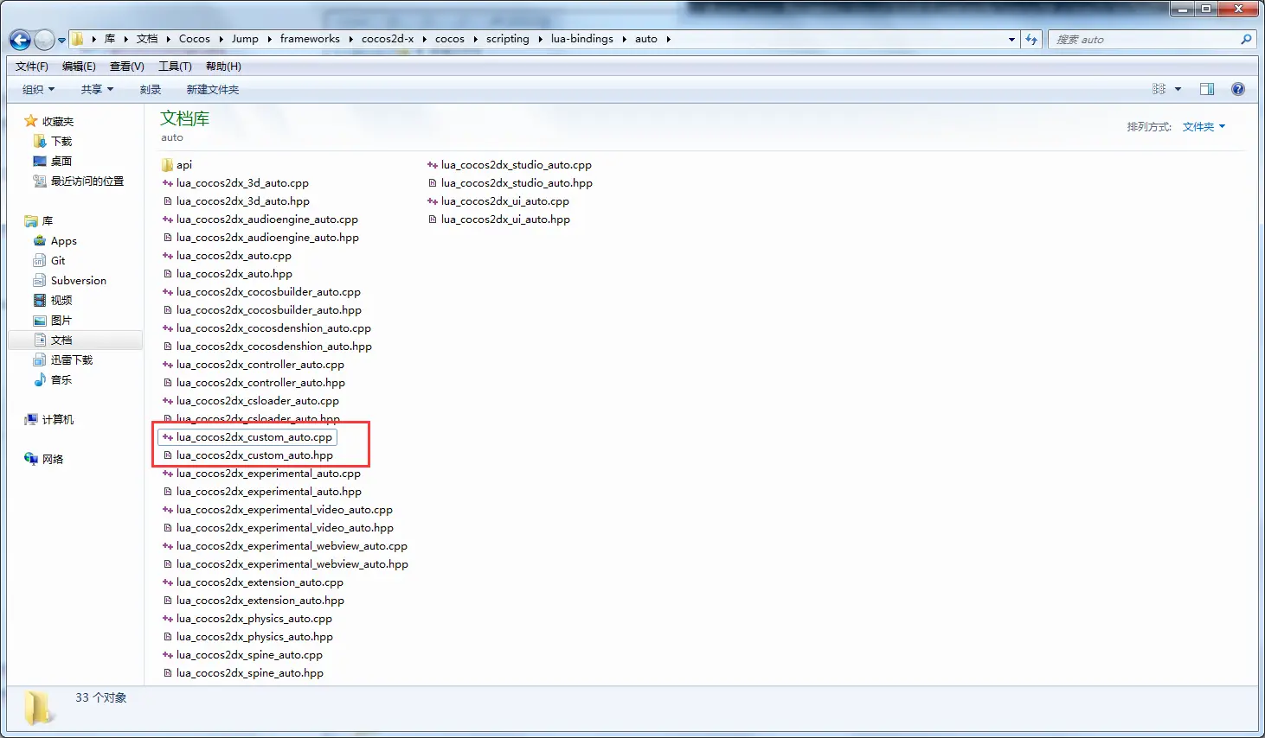1265x738 pixels.
Task: Open the 文件(F) menu
Action: pyautogui.click(x=32, y=67)
